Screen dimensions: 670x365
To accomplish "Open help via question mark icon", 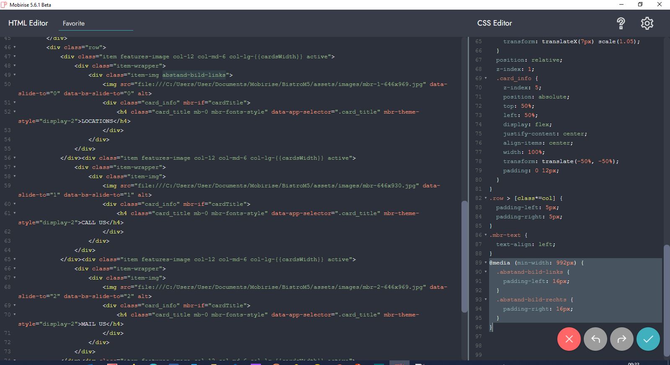I will [x=621, y=23].
